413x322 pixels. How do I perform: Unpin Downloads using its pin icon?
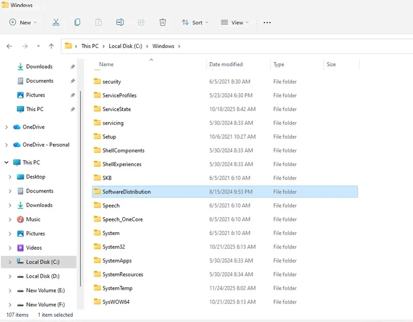pyautogui.click(x=72, y=67)
